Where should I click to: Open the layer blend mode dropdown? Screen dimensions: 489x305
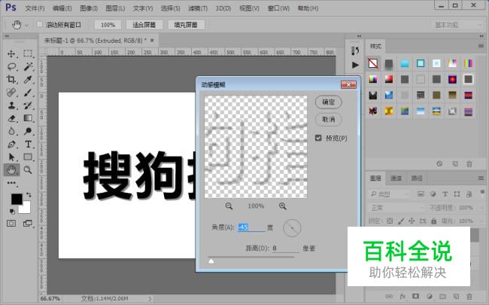396,208
